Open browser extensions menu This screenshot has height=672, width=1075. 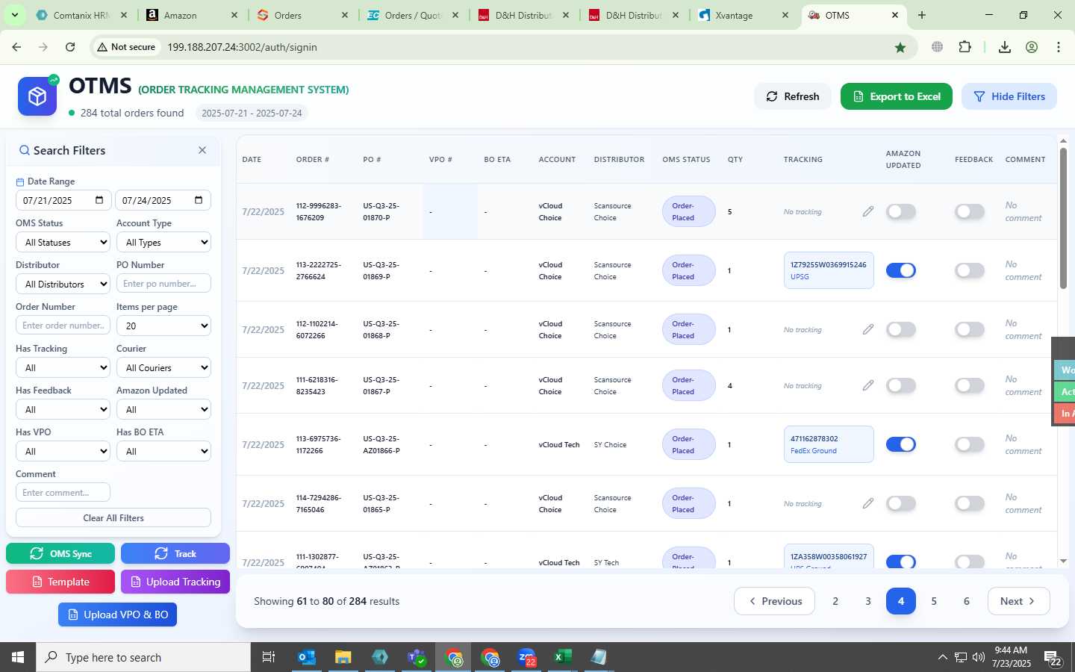coord(965,47)
